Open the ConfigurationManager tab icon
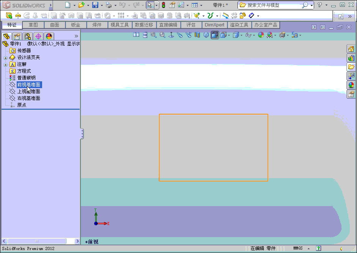 coord(28,36)
